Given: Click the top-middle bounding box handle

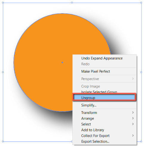Looking at the screenshot, I should 72,3.
